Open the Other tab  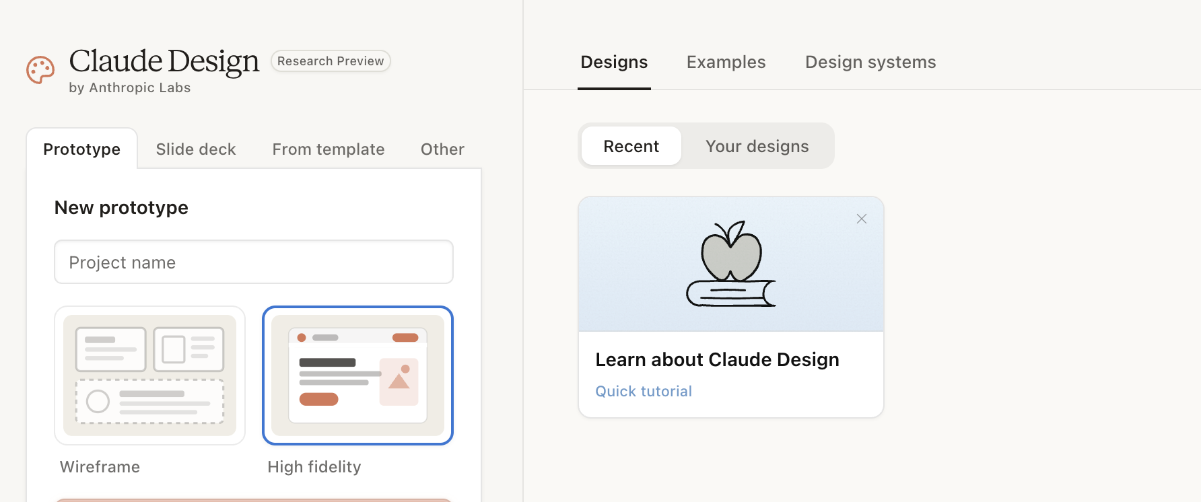point(442,149)
